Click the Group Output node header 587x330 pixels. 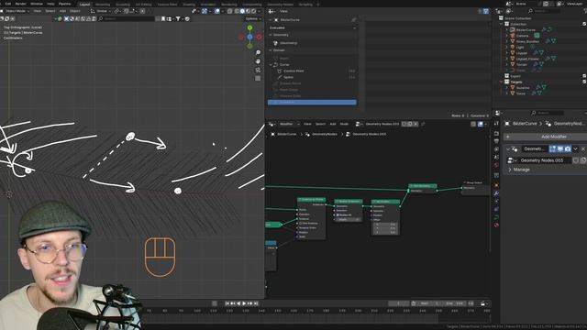click(475, 182)
